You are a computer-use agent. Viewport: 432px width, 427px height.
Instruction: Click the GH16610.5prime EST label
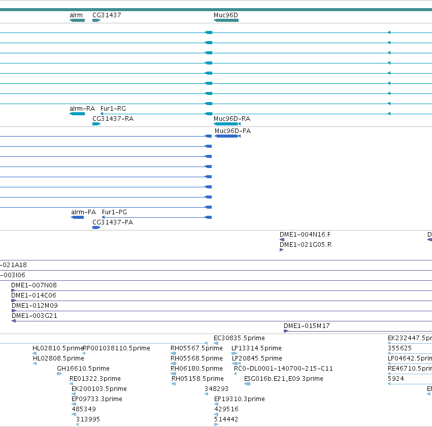click(83, 369)
